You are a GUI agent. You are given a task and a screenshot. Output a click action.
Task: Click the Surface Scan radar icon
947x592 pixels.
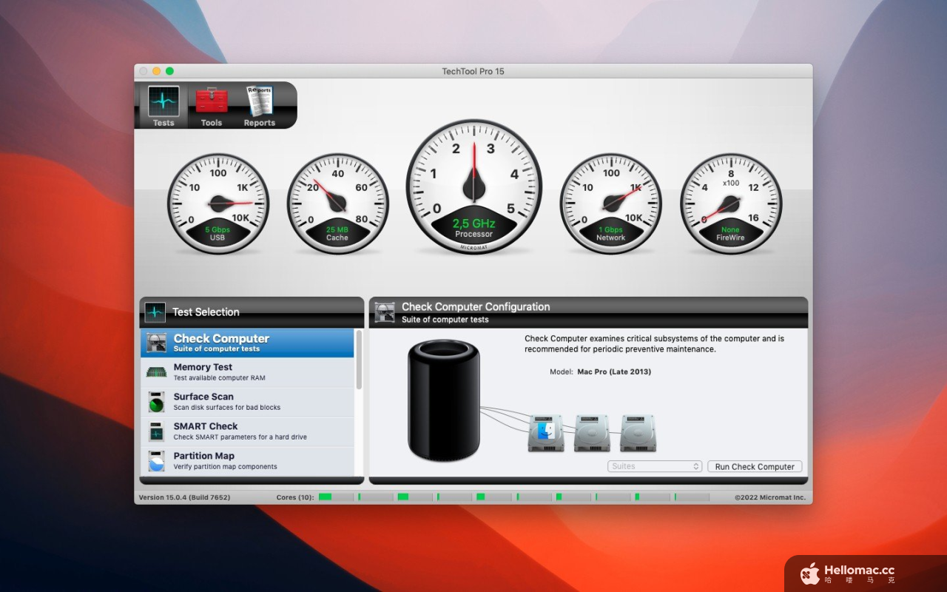click(156, 403)
